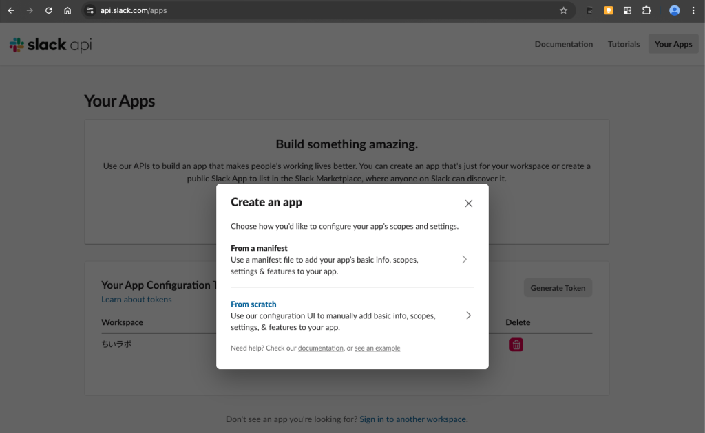Delete the token with red trash icon
Screen dimensions: 705x433
click(x=516, y=344)
